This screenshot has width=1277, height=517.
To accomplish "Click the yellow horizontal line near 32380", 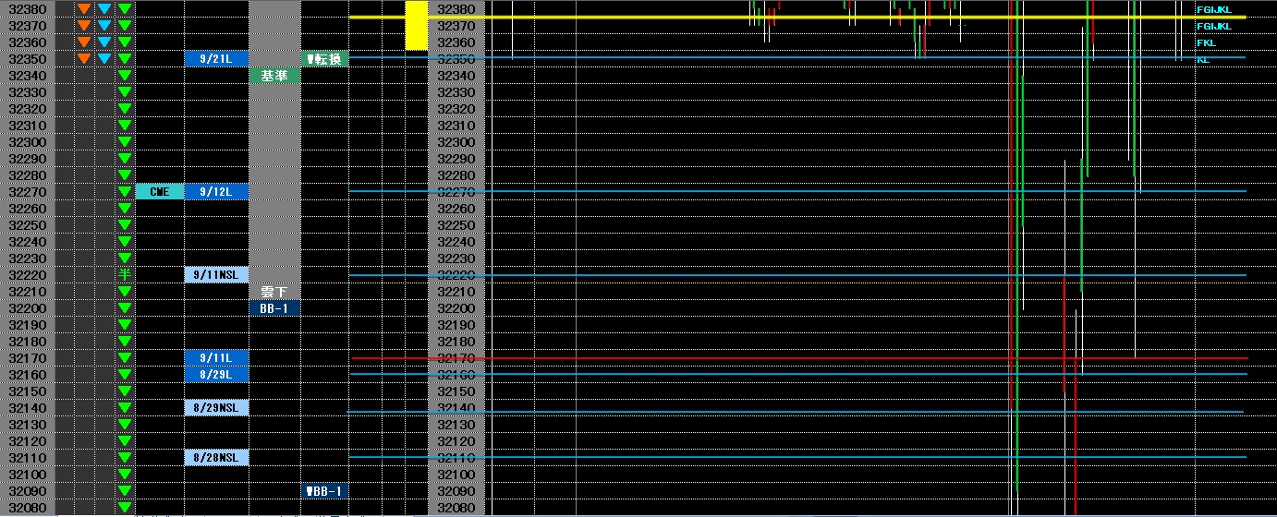I will [x=797, y=18].
